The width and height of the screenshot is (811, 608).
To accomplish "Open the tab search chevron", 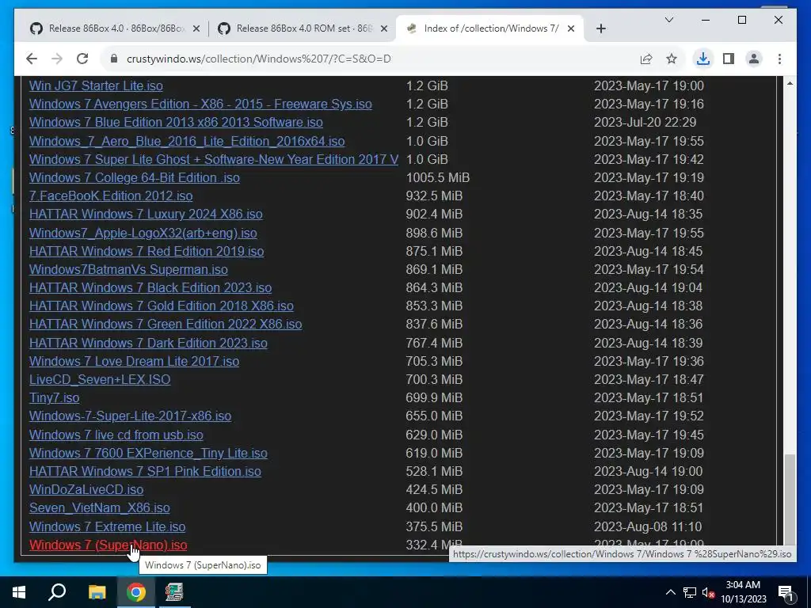I will tap(668, 20).
